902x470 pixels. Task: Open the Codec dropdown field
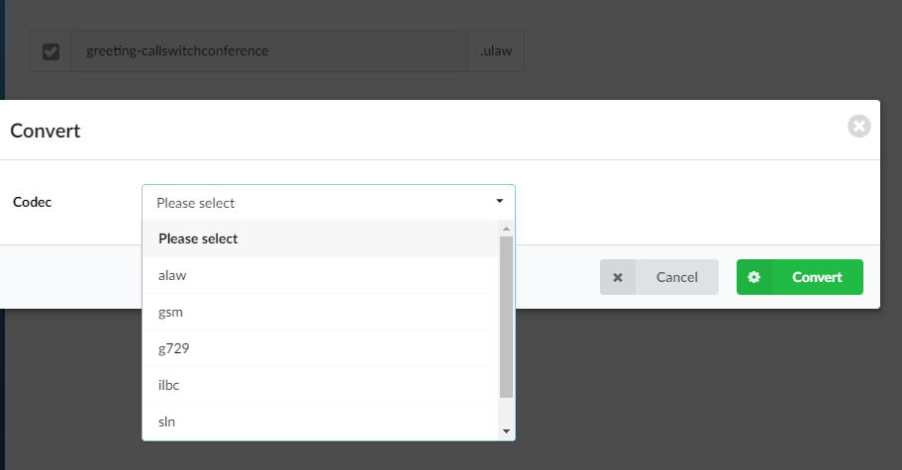click(x=317, y=203)
